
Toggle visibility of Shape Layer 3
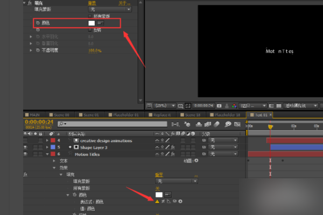pos(26,147)
